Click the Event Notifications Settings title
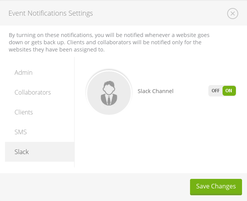The width and height of the screenshot is (247, 201). [50, 13]
